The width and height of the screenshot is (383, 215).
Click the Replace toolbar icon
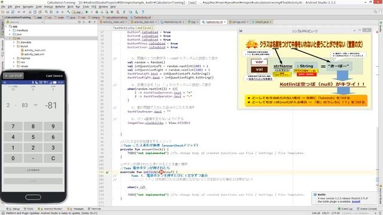pyautogui.click(x=51, y=12)
